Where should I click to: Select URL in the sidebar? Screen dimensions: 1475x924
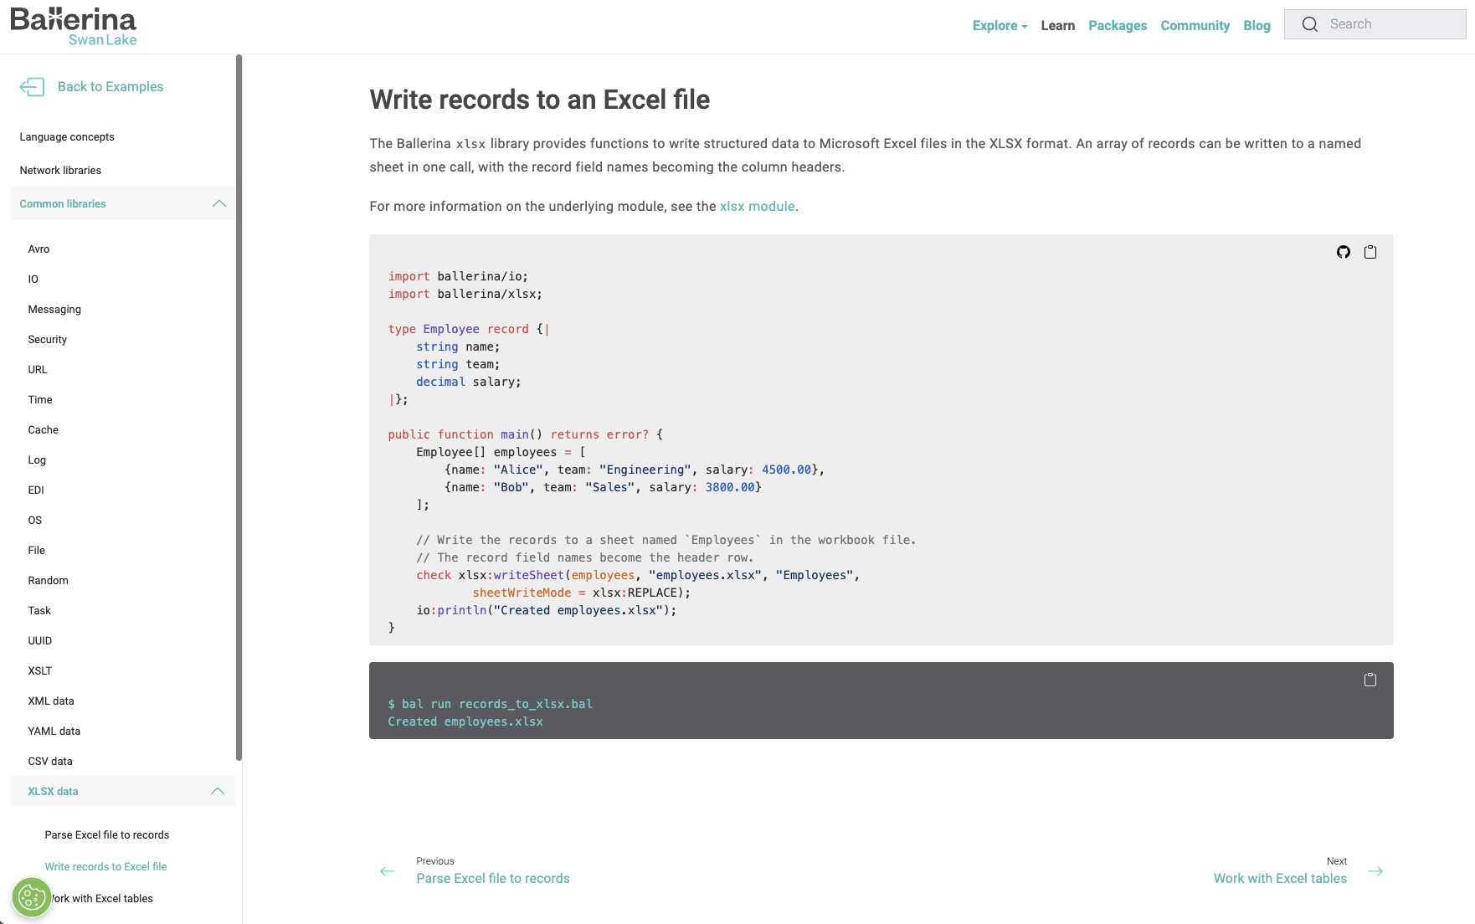pyautogui.click(x=38, y=369)
